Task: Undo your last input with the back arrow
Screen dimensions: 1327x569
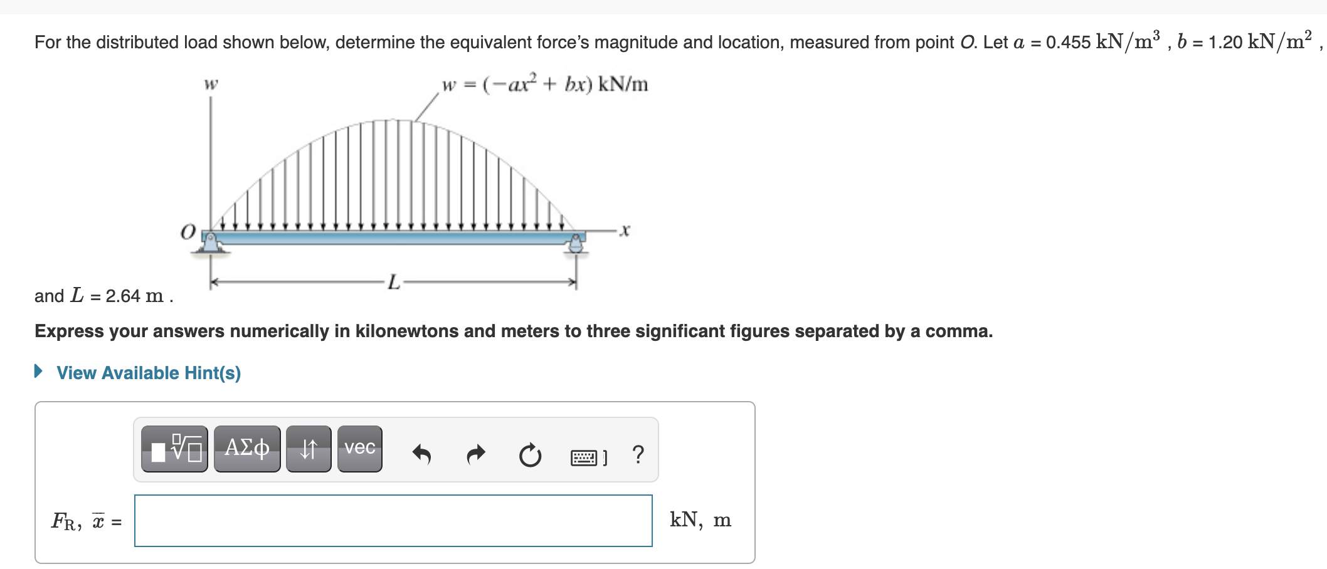Action: pyautogui.click(x=422, y=452)
